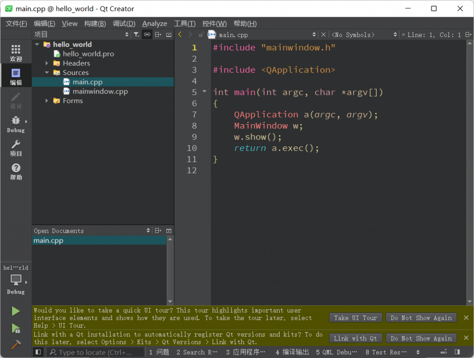Switch to Debug mode in sidebar
474x358 pixels.
(x=16, y=124)
